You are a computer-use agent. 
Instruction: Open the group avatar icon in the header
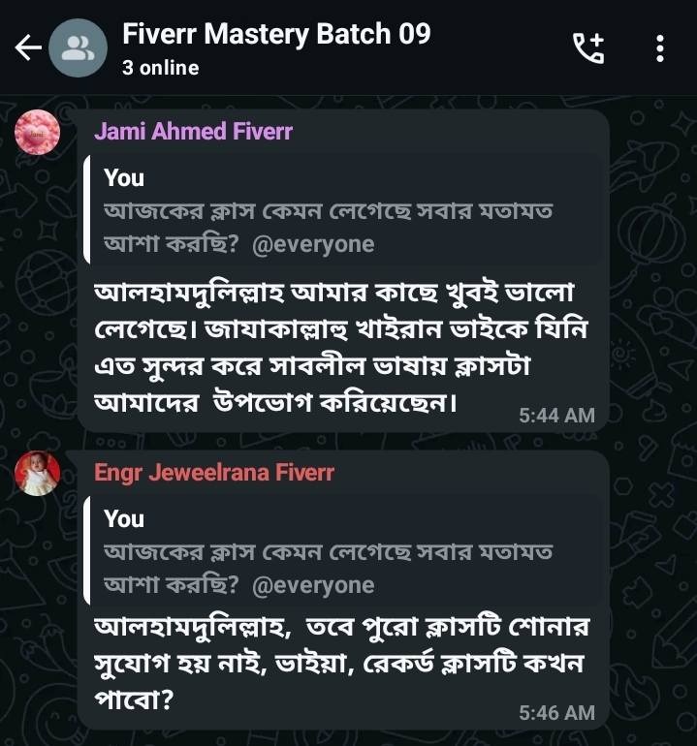click(79, 48)
